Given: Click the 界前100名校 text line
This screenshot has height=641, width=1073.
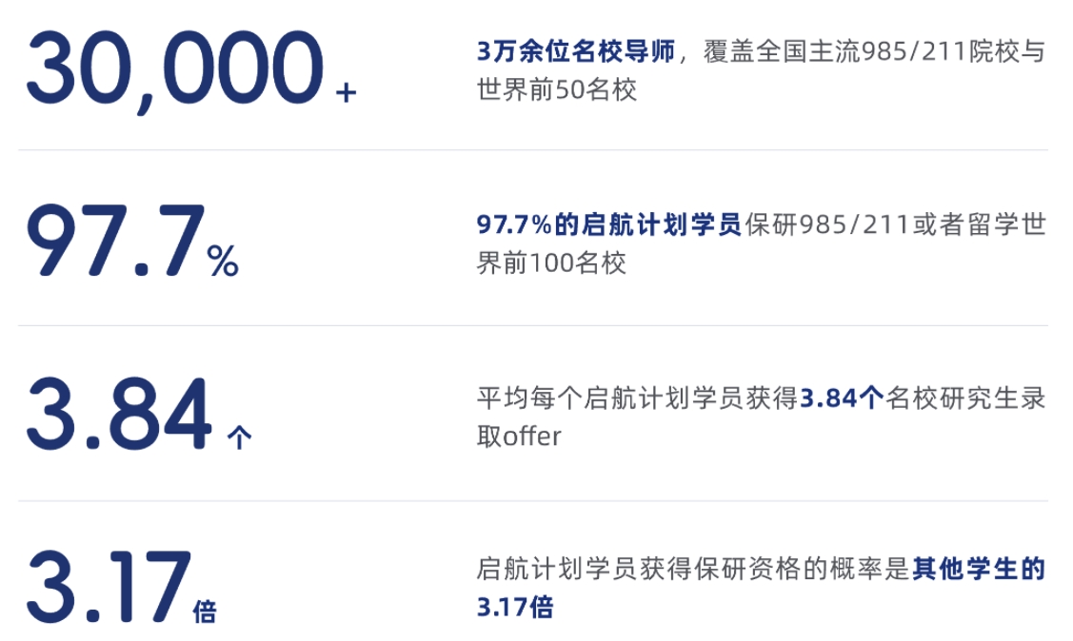Looking at the screenshot, I should pos(551,263).
